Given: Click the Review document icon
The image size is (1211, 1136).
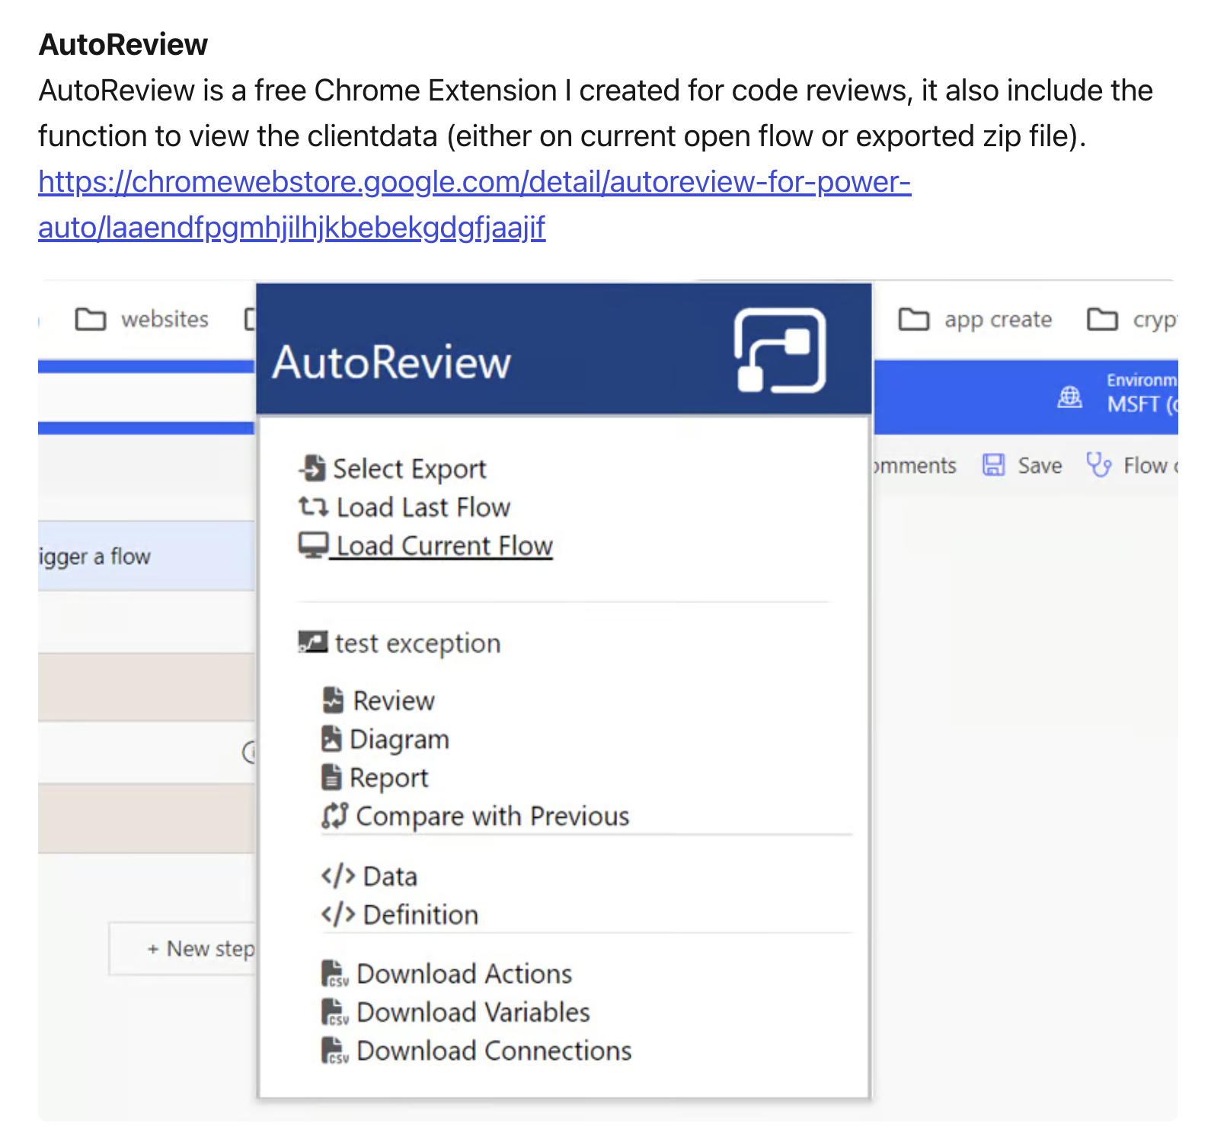Looking at the screenshot, I should point(333,700).
